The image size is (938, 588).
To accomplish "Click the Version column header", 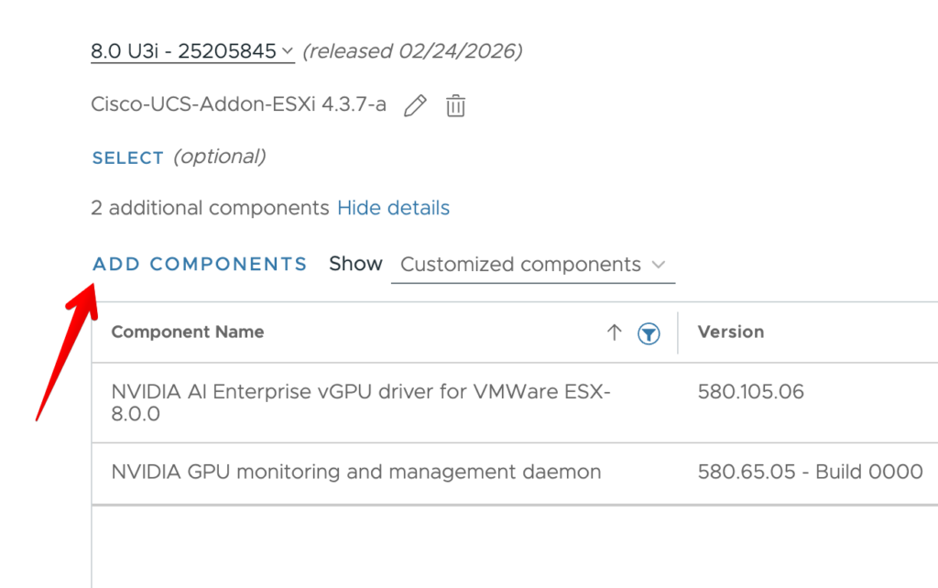I will click(730, 332).
